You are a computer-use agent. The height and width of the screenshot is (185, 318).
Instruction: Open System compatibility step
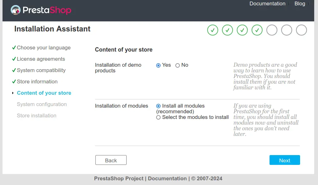pyautogui.click(x=41, y=70)
